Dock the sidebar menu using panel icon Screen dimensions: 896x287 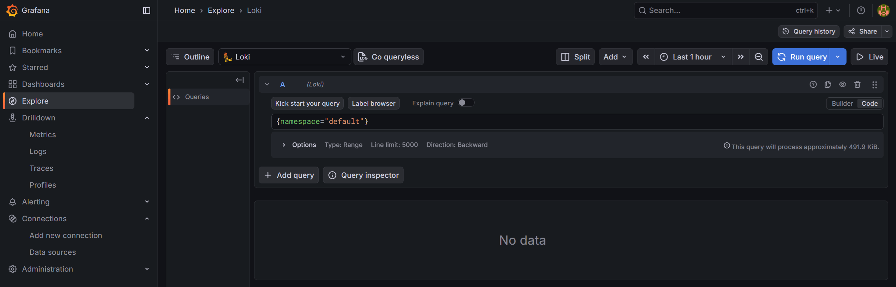pos(147,10)
